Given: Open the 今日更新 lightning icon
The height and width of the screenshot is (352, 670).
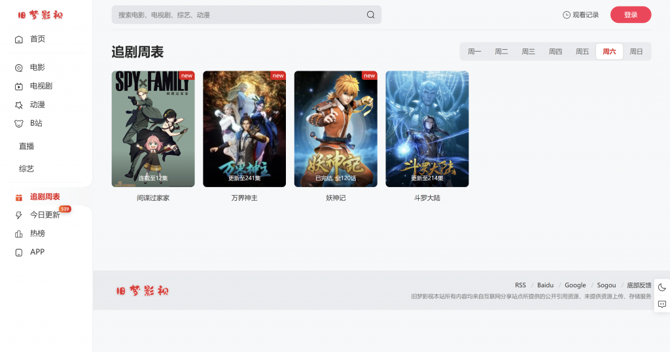Looking at the screenshot, I should point(19,215).
